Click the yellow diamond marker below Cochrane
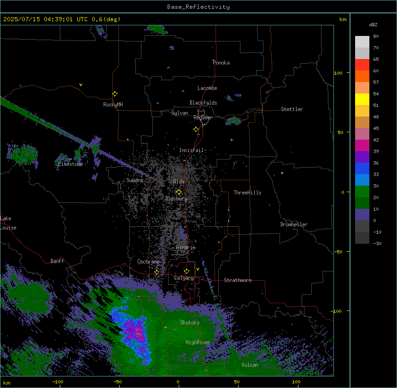 pyautogui.click(x=157, y=272)
